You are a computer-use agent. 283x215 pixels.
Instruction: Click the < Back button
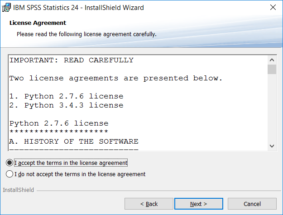coord(149,204)
